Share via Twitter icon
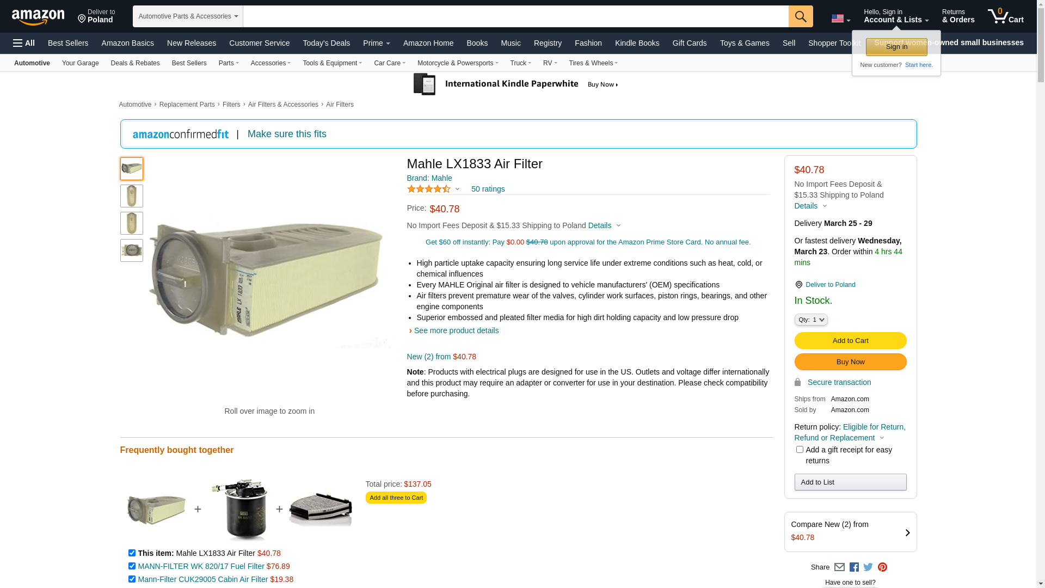Image resolution: width=1045 pixels, height=588 pixels. pyautogui.click(x=868, y=567)
